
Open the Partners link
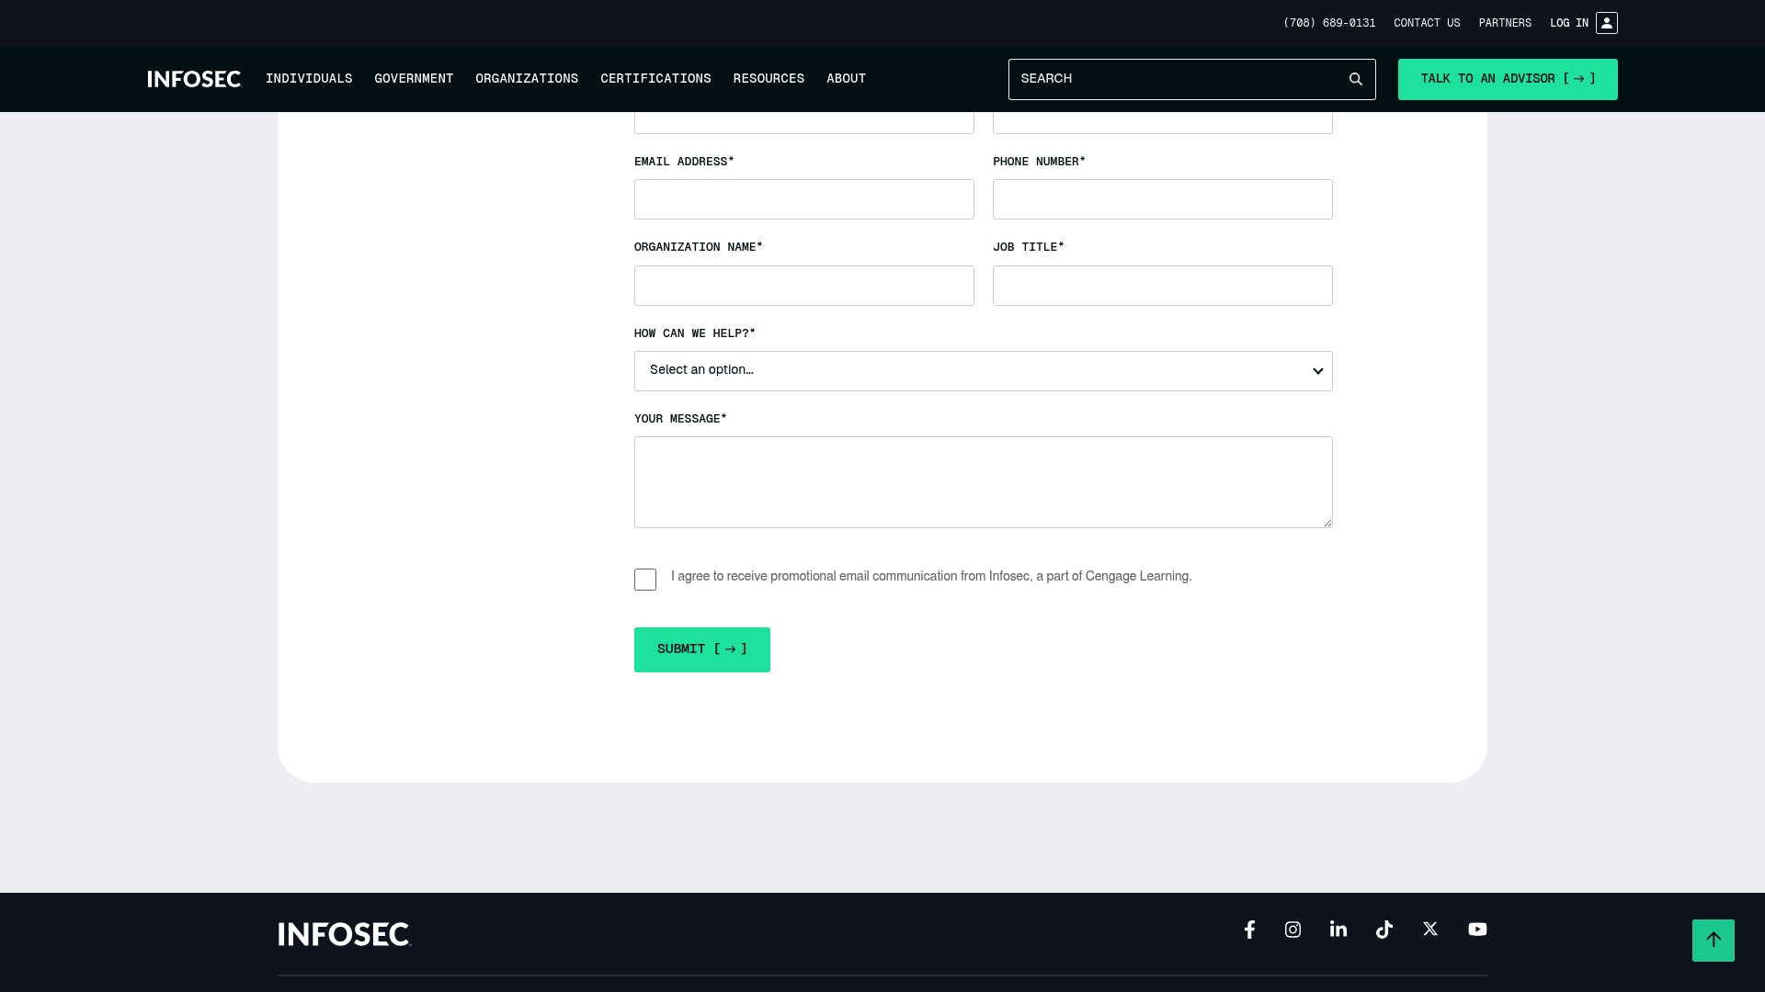1505,23
